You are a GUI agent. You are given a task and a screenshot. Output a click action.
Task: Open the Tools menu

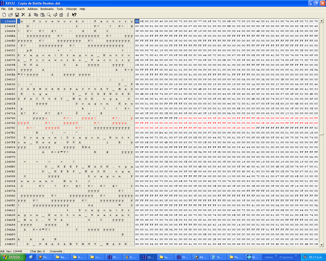60,9
